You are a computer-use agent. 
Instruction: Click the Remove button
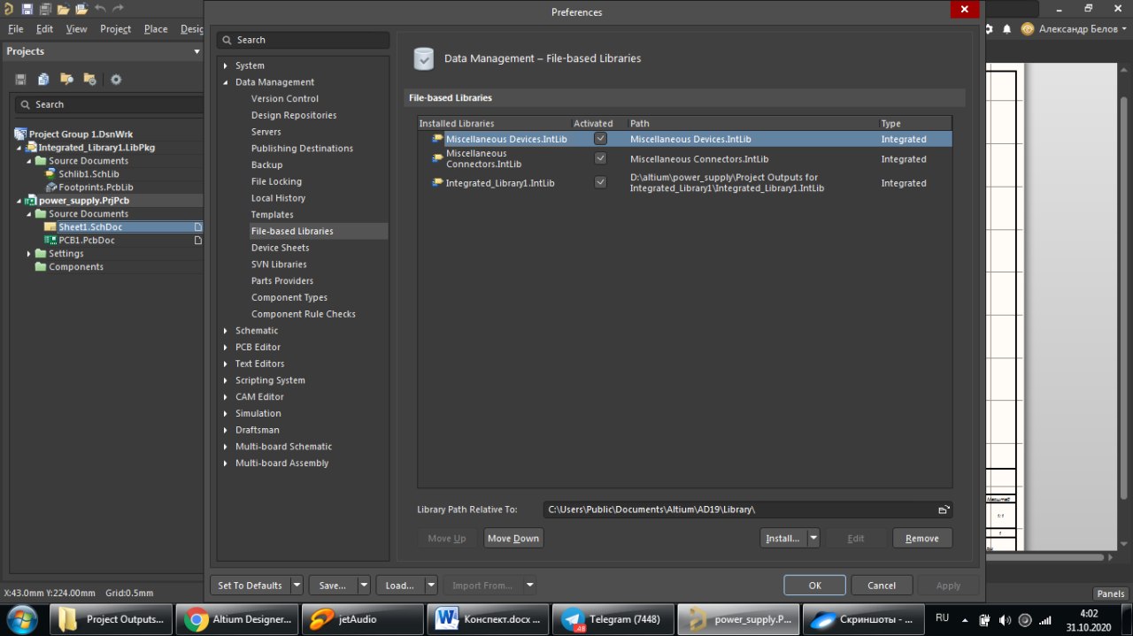click(x=922, y=538)
